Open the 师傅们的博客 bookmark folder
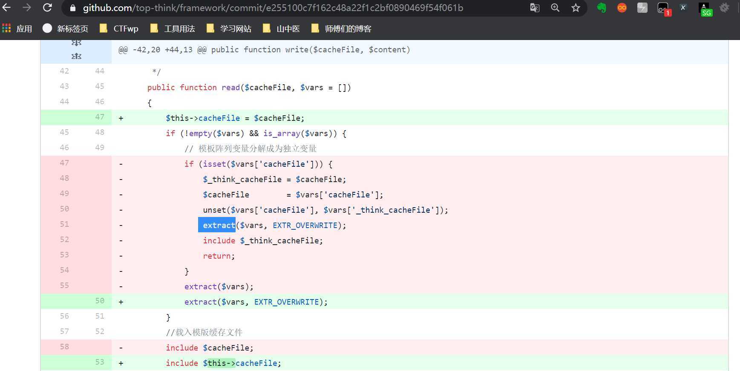The width and height of the screenshot is (740, 371). tap(342, 29)
